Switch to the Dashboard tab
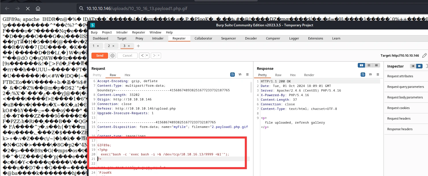 [x=101, y=38]
